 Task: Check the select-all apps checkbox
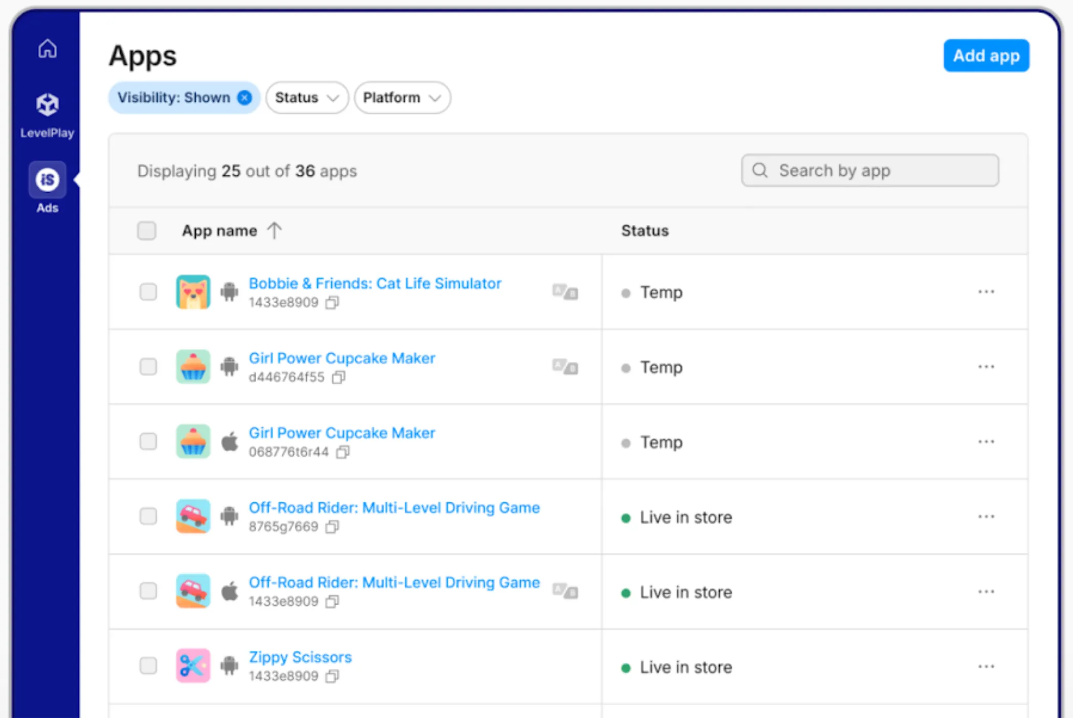click(x=147, y=231)
